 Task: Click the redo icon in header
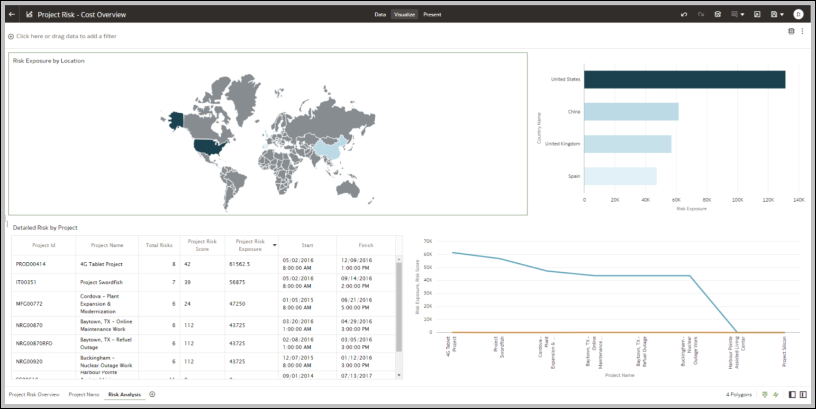pos(701,14)
